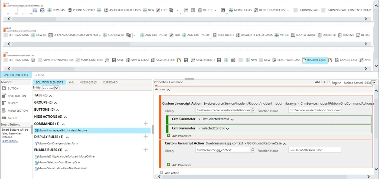The width and height of the screenshot is (379, 179).
Task: Select ASSOCIATE CHILD CASES in Home ribbon
Action: click(x=123, y=10)
